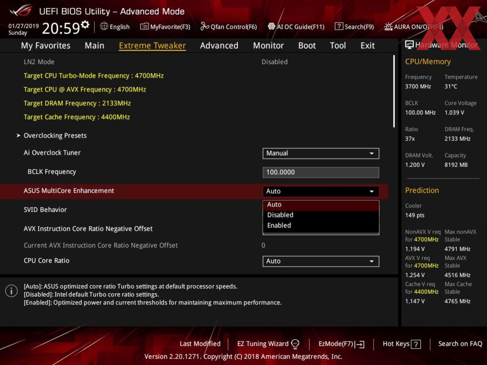Open Qfan Control(F6) fan icon
The width and height of the screenshot is (487, 365).
pyautogui.click(x=204, y=26)
